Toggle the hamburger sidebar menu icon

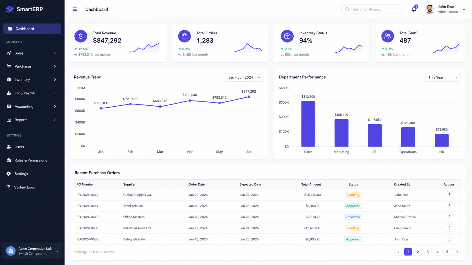(x=75, y=9)
